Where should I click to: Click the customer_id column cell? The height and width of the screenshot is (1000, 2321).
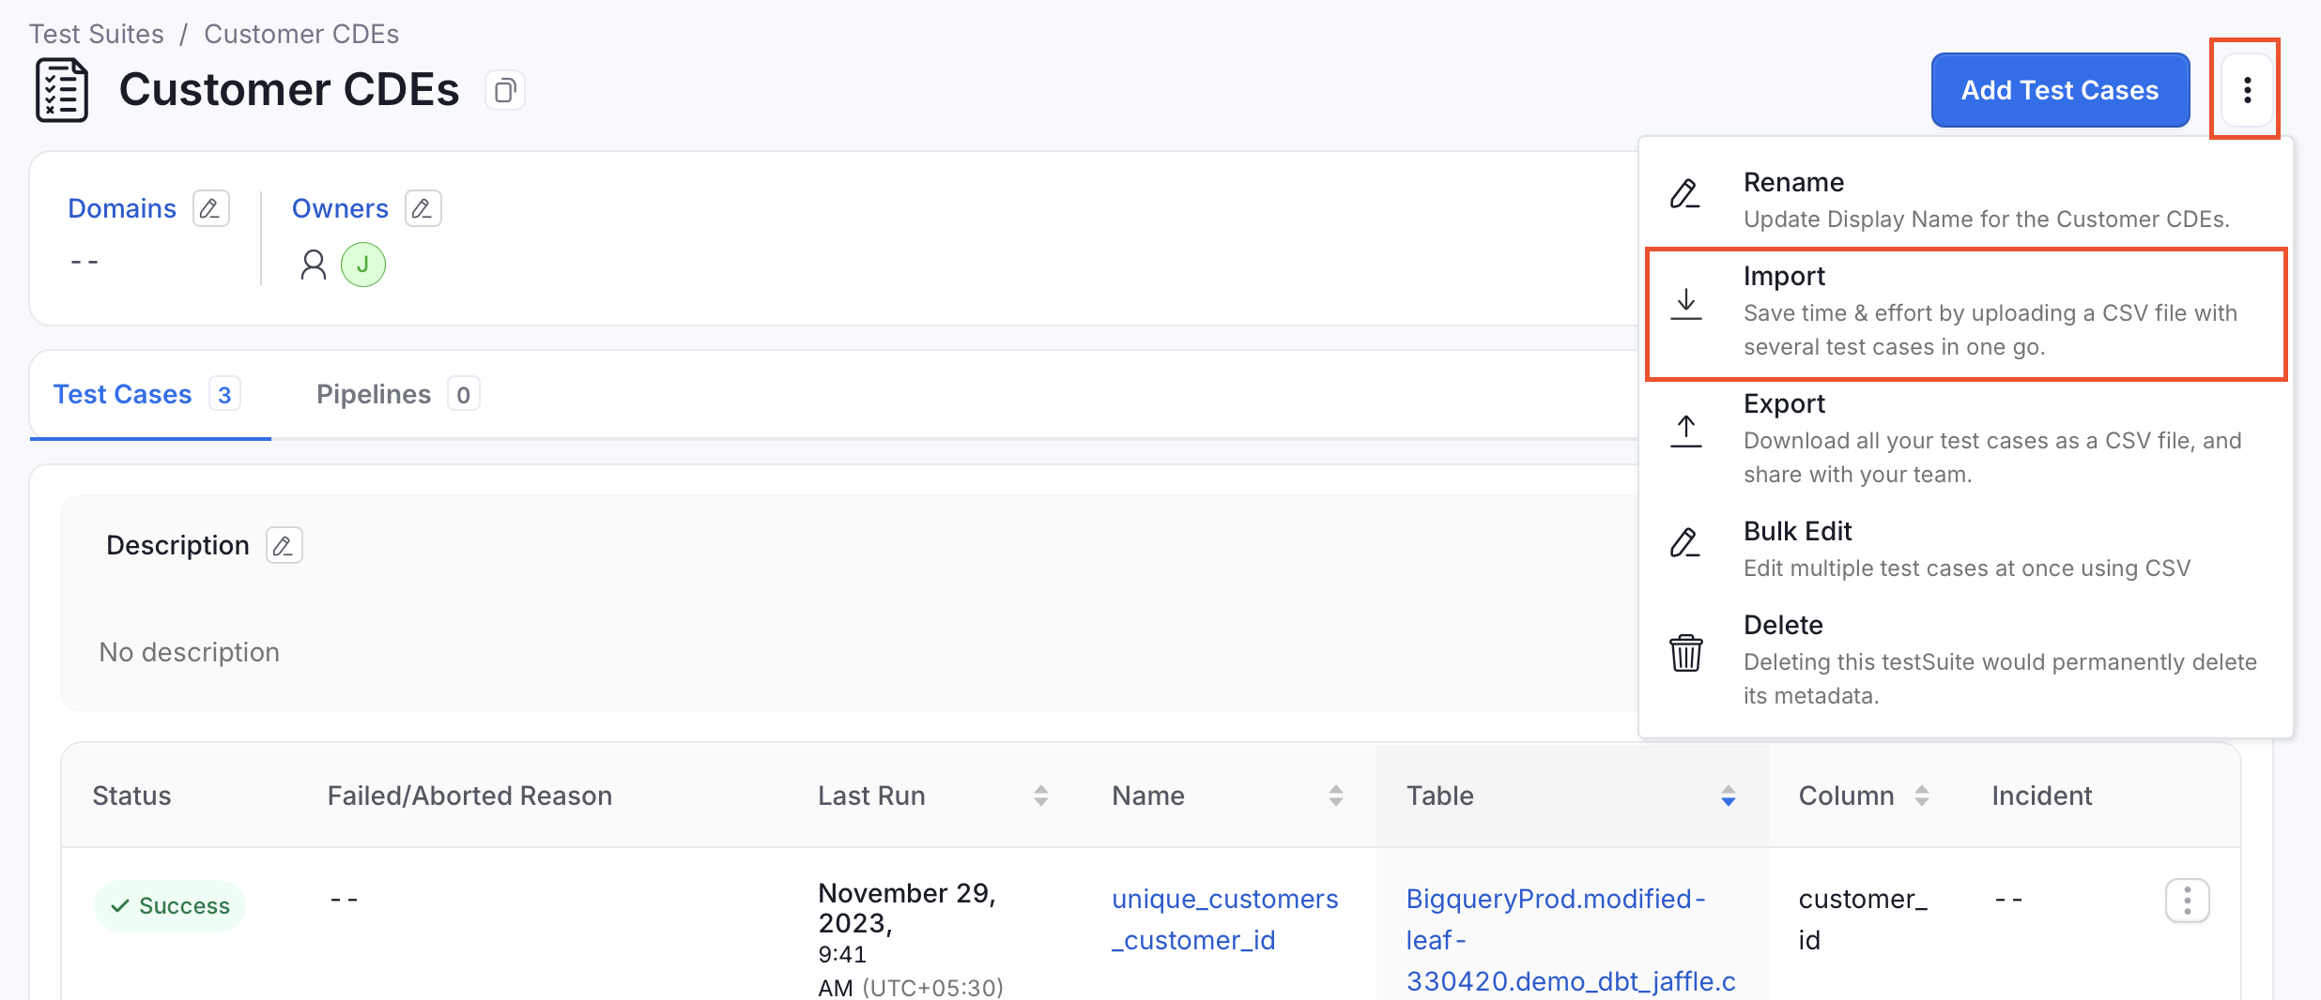click(1863, 919)
